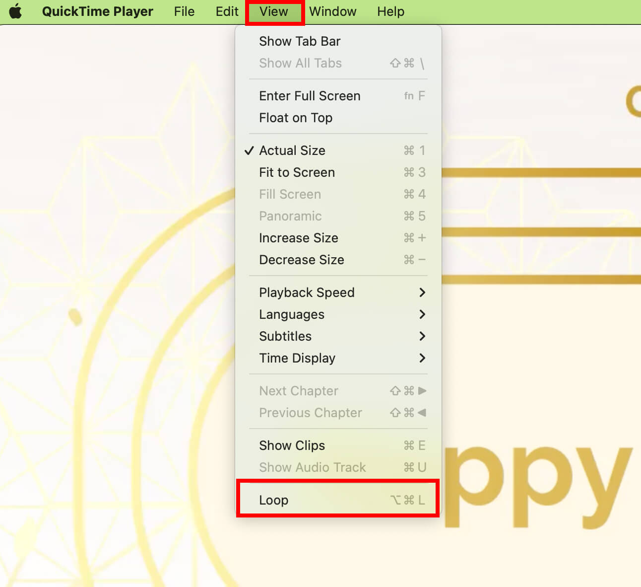Close the open View menu
This screenshot has height=587, width=641.
(274, 11)
